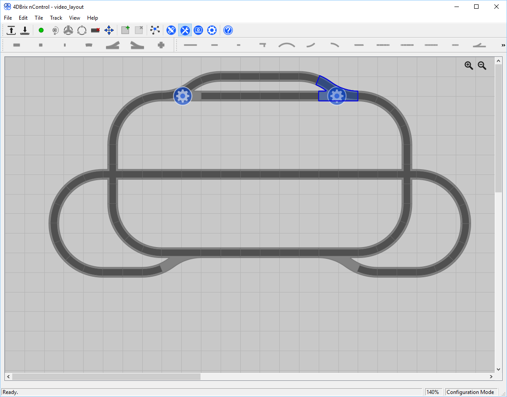Toggle the design mode ruler-pencil button

point(171,30)
